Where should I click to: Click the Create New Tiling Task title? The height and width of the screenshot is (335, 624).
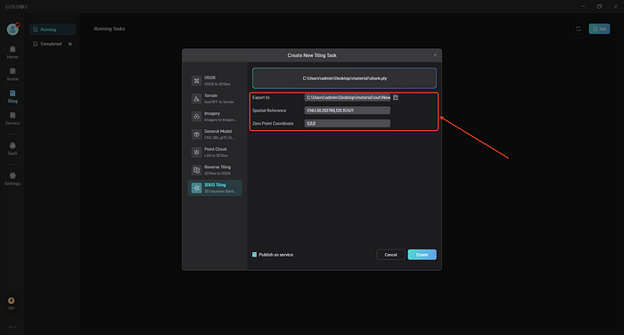coord(312,55)
